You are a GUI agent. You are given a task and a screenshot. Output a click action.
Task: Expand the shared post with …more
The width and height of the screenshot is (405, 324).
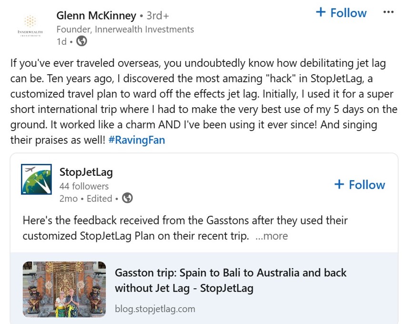[x=272, y=236]
